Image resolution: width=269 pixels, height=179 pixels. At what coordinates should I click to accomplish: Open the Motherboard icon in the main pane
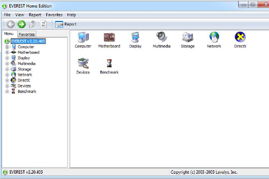pos(109,37)
